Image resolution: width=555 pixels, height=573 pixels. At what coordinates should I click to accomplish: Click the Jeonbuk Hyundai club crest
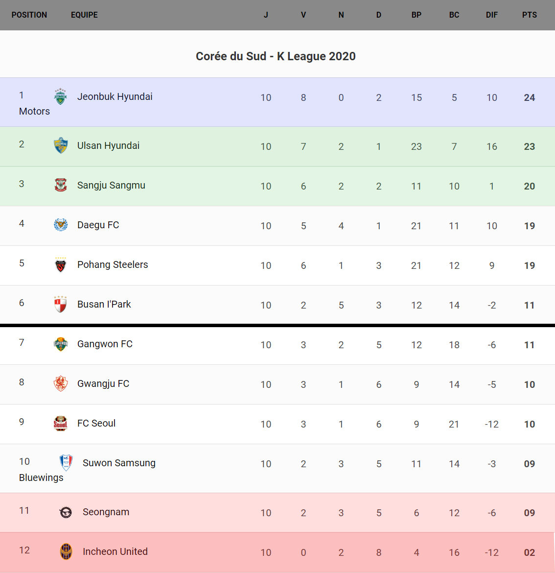[61, 96]
